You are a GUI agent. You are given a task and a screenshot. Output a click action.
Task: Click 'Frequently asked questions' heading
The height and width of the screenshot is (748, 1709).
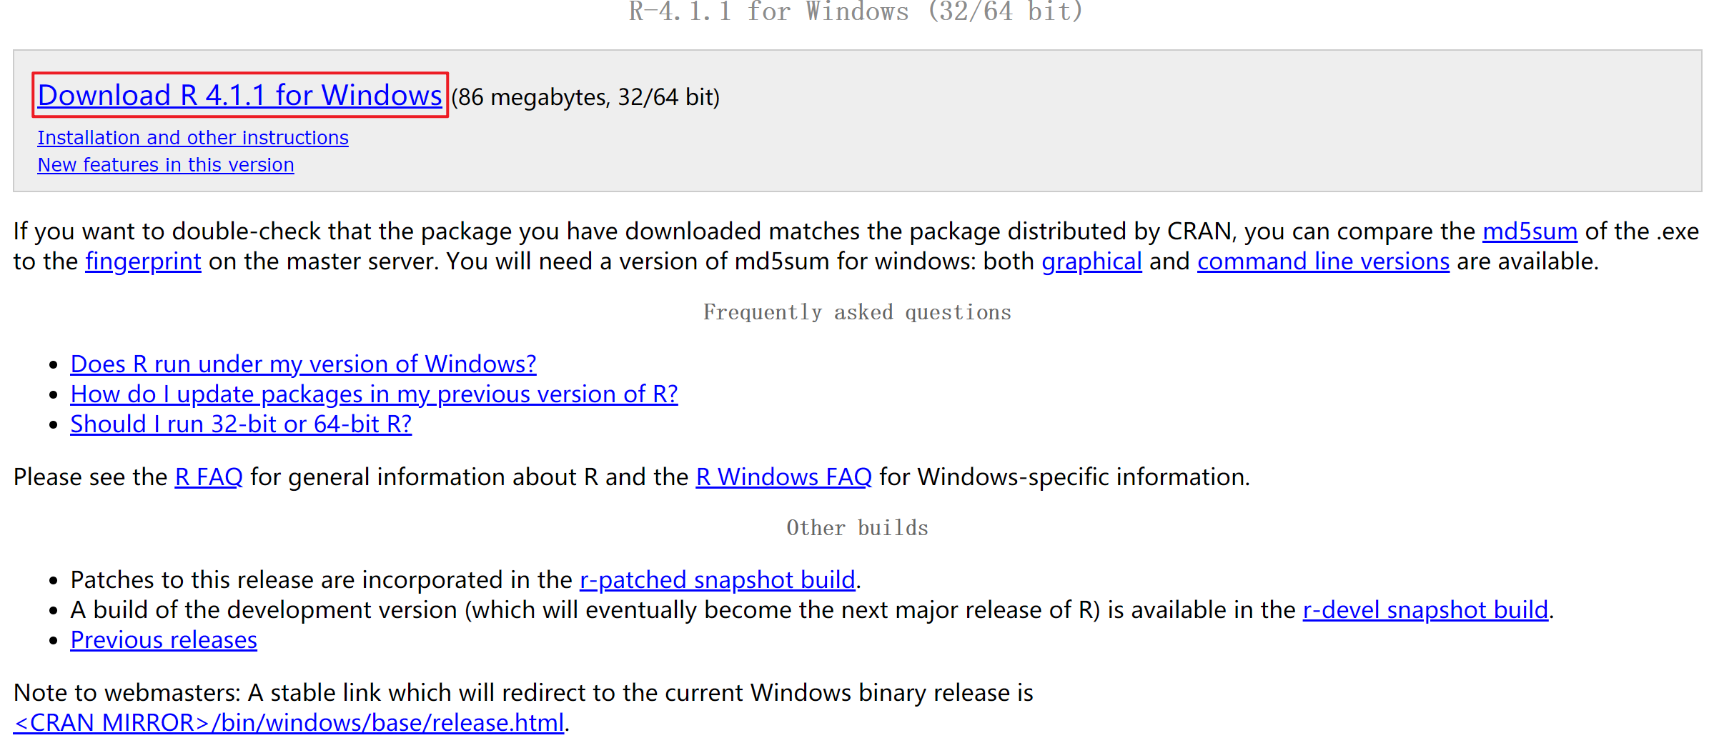tap(856, 312)
